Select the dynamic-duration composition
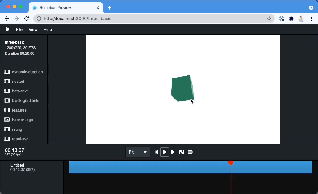 (27, 72)
